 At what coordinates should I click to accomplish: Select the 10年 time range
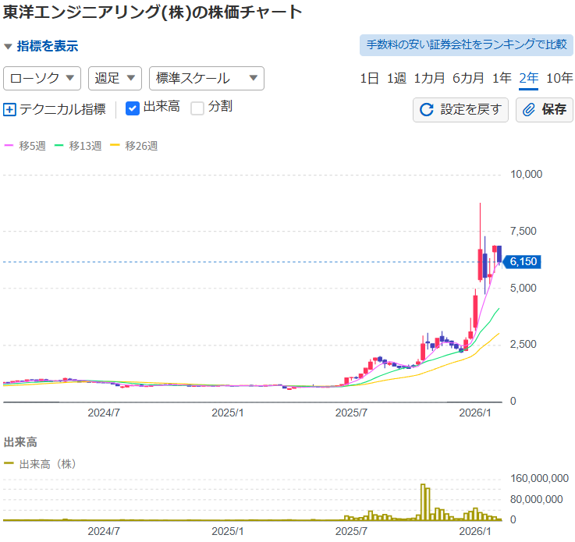(559, 78)
